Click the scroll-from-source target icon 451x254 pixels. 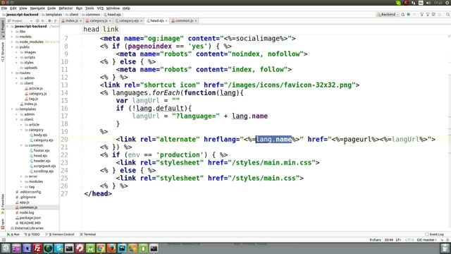37,20
